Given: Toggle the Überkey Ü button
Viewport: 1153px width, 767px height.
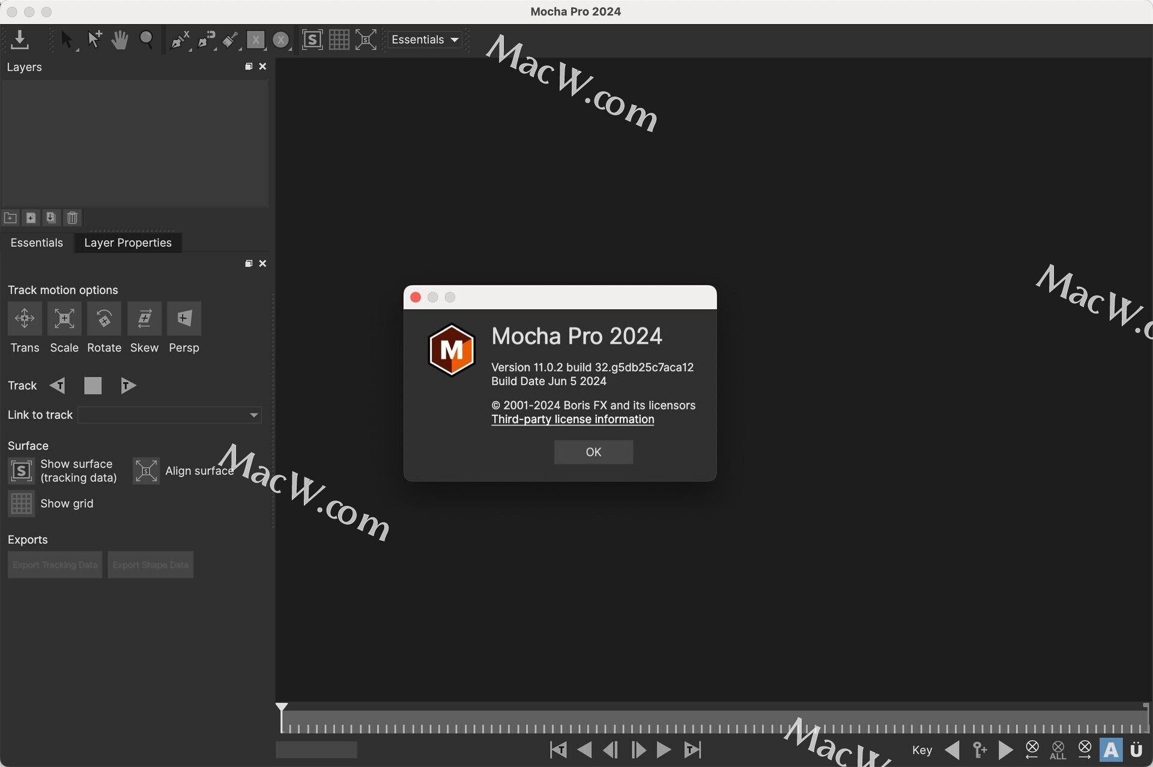Looking at the screenshot, I should (x=1136, y=750).
